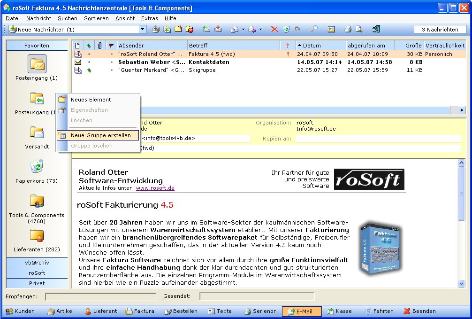Viewport: 472px width, 319px height.
Task: Open Versandt folder in sidebar
Action: [x=37, y=133]
